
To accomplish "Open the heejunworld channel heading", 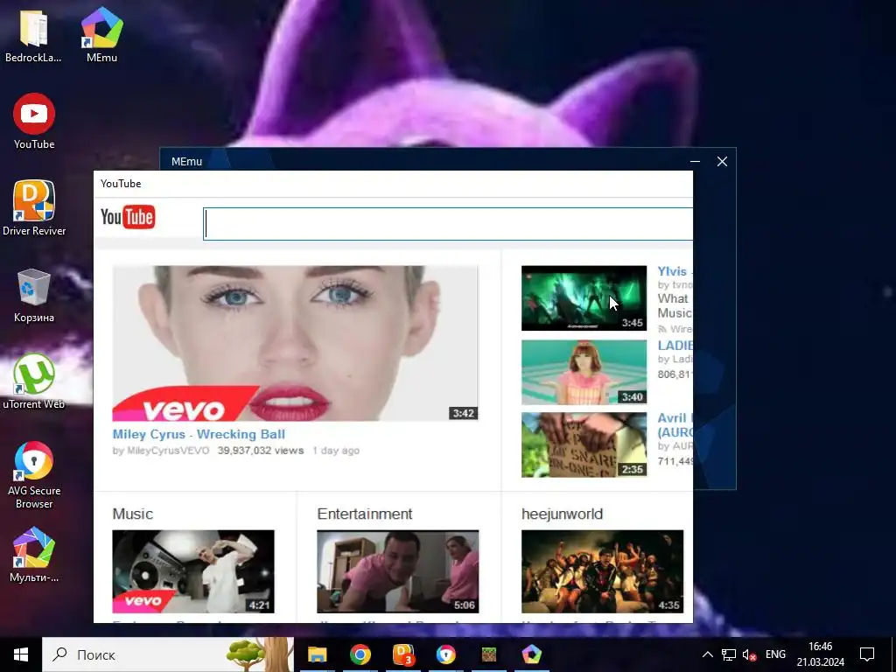I will click(563, 514).
